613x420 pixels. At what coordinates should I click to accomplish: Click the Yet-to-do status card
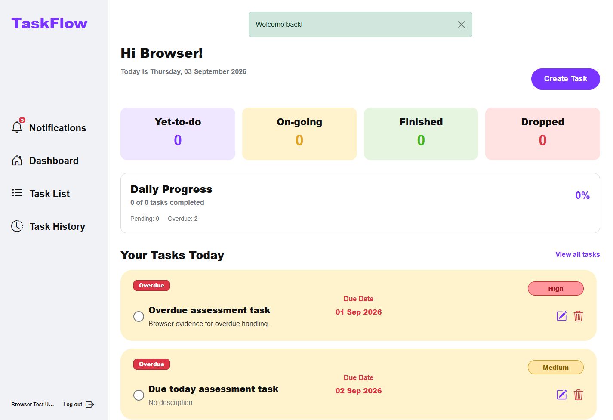[x=178, y=134]
